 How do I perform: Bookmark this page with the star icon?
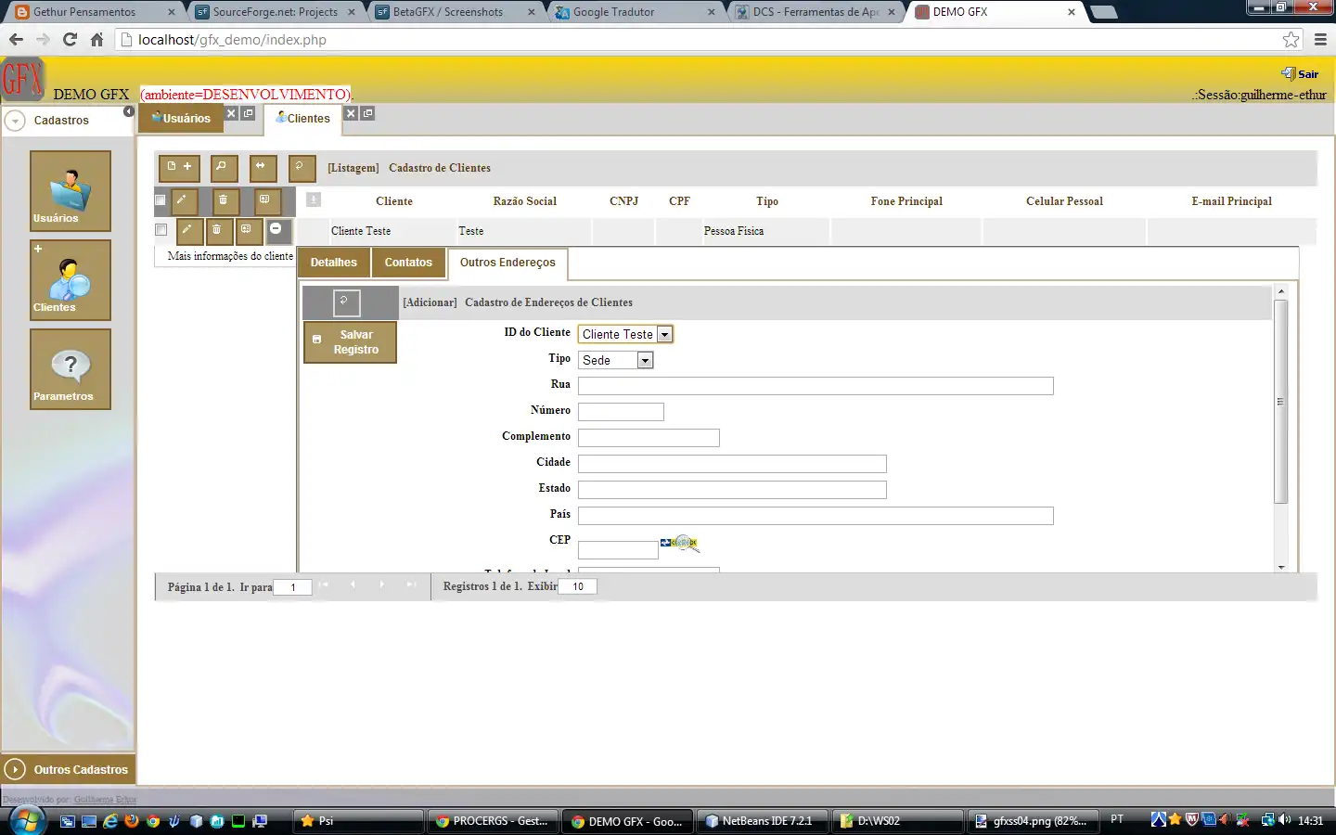click(1291, 40)
